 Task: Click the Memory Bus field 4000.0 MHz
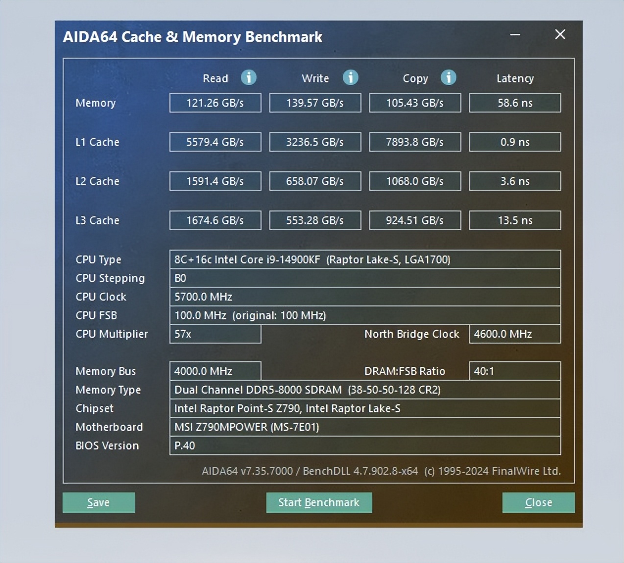tap(215, 371)
